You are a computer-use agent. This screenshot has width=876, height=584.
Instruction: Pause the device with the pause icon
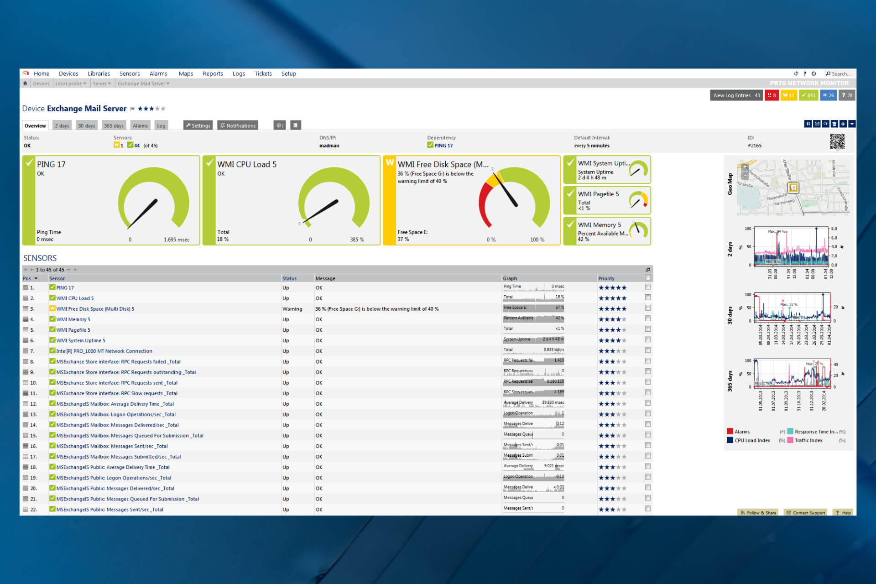[x=808, y=124]
